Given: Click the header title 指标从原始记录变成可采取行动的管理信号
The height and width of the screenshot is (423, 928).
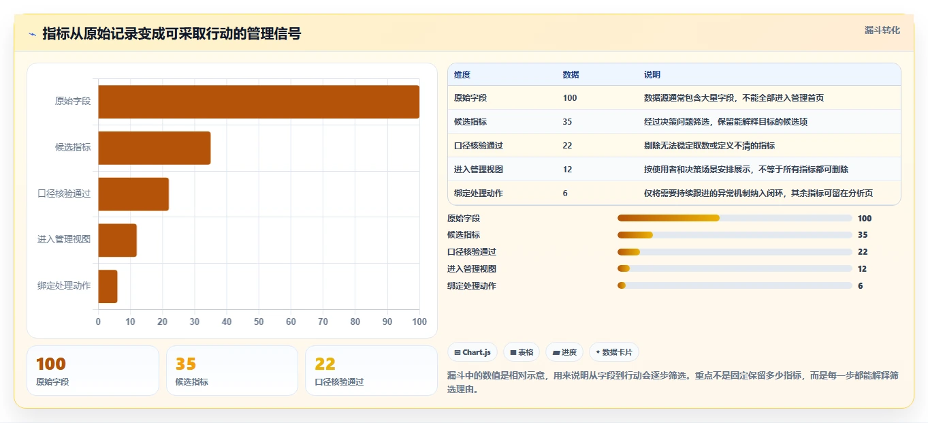Looking at the screenshot, I should (172, 34).
